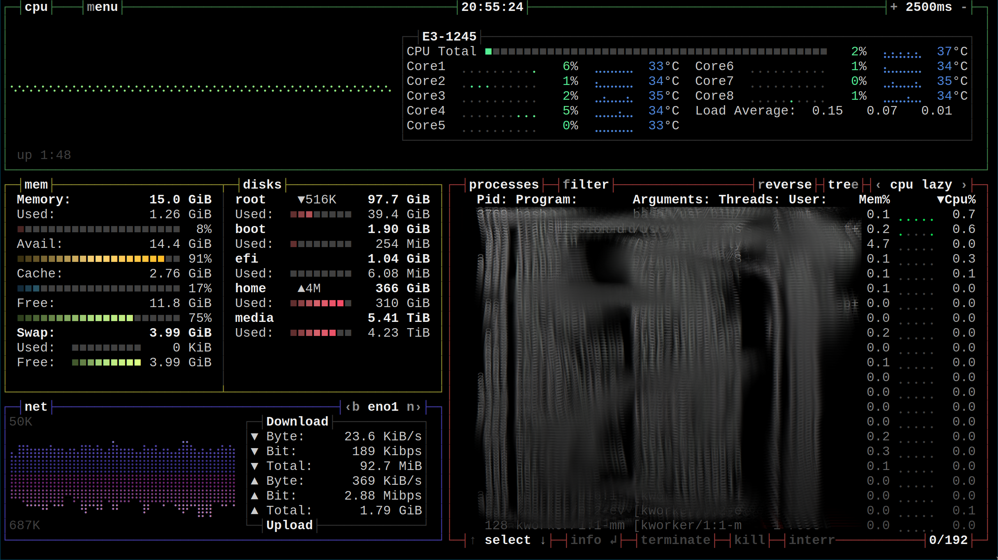The height and width of the screenshot is (560, 998).
Task: Click the E3-1245 CPU name label
Action: point(449,37)
